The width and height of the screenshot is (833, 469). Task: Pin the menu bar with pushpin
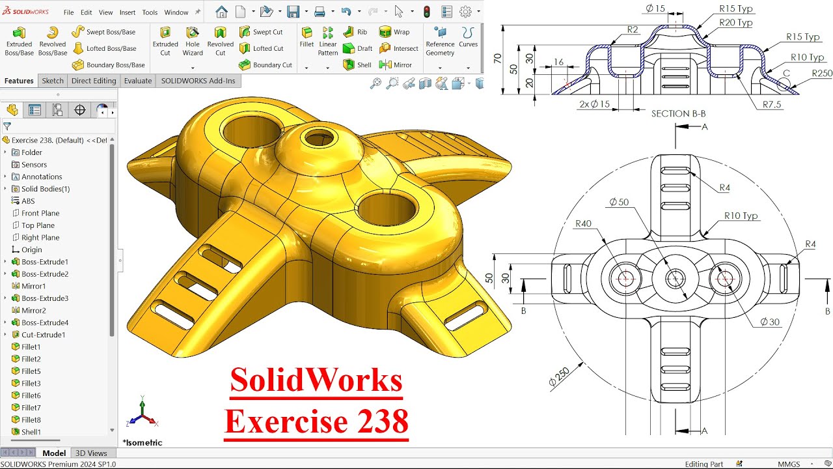(x=197, y=12)
